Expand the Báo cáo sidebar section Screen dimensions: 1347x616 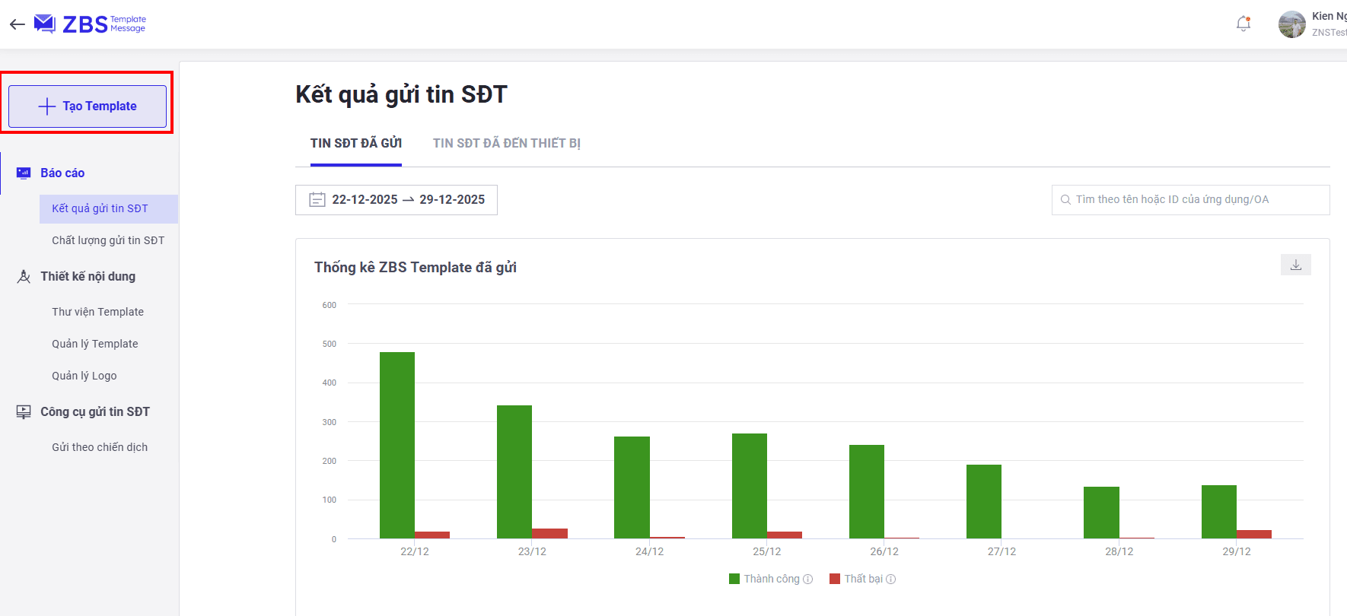(62, 173)
